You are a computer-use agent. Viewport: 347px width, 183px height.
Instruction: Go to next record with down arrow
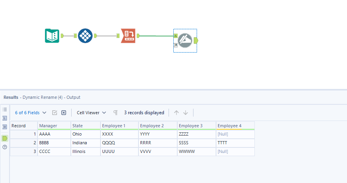tap(186, 113)
